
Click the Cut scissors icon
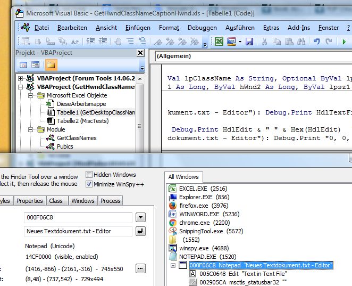coord(264,42)
